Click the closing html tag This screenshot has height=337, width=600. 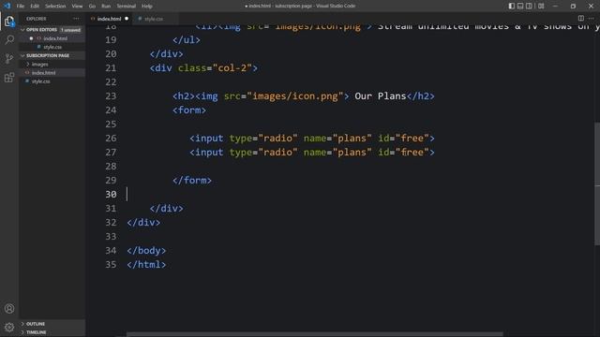click(146, 264)
